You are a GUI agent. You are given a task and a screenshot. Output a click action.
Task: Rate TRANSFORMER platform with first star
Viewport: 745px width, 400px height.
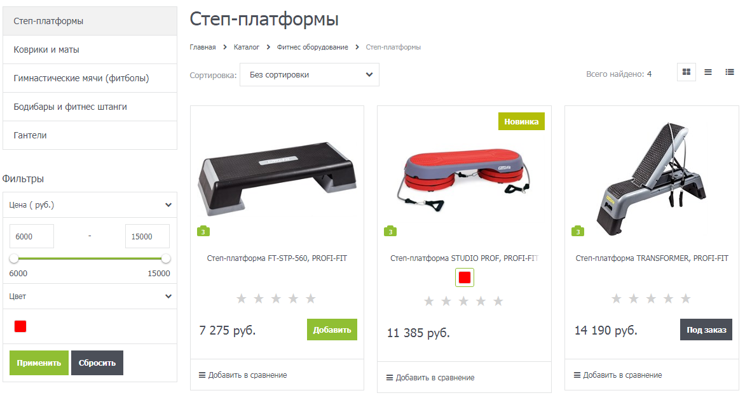(x=616, y=298)
